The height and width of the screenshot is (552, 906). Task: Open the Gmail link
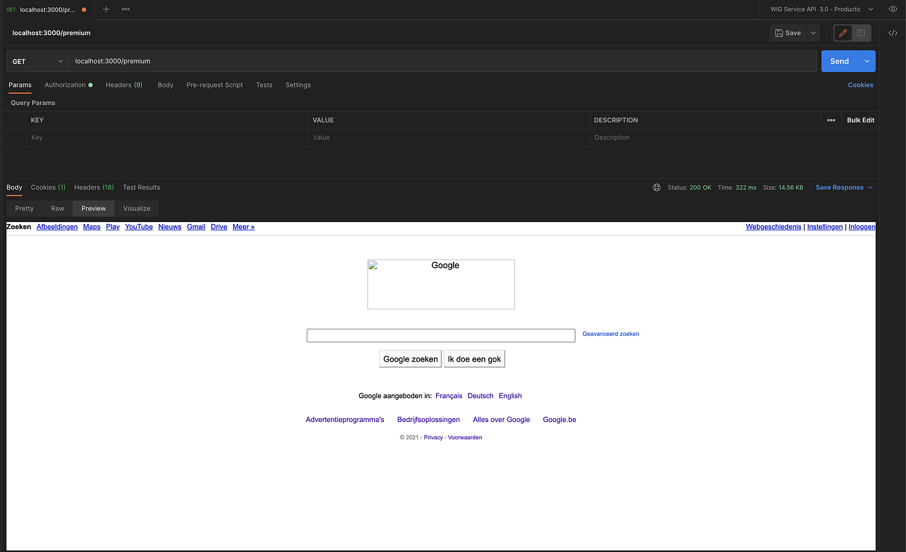[x=196, y=227]
